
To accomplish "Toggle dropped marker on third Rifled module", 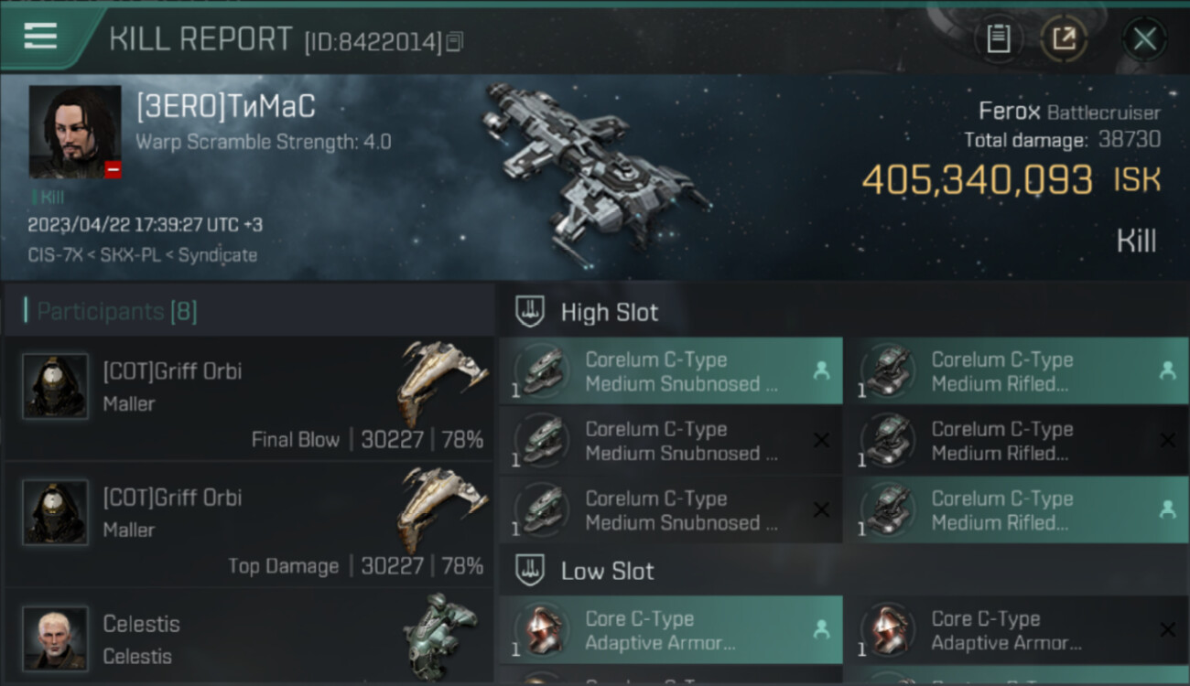I will click(1167, 510).
